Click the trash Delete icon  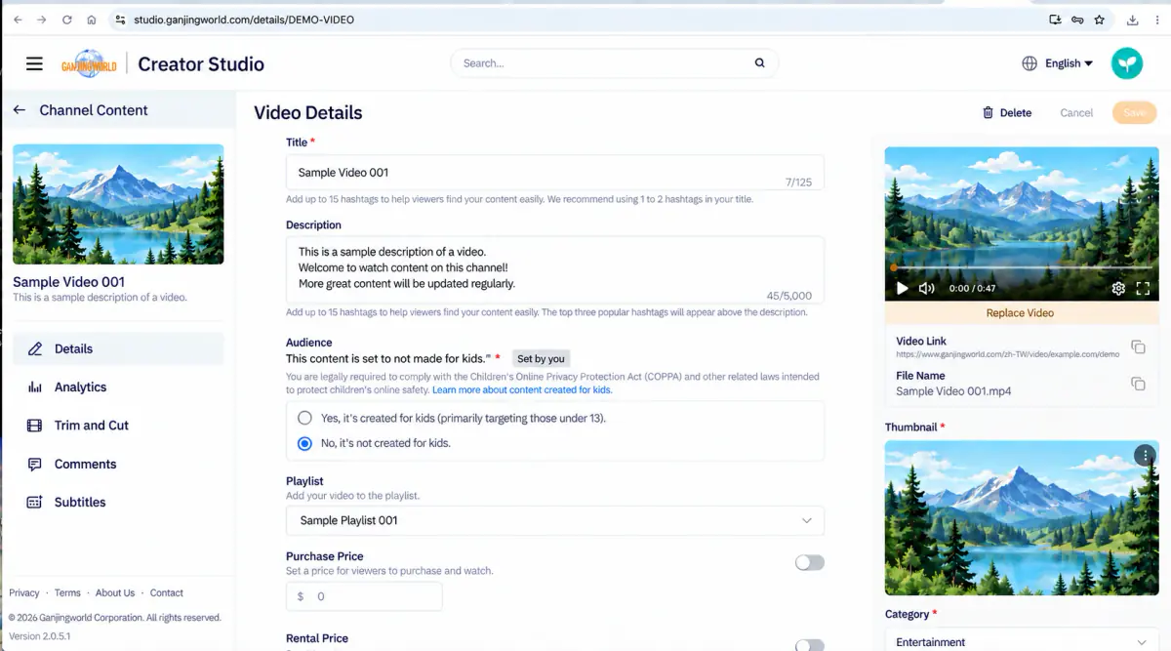point(989,112)
